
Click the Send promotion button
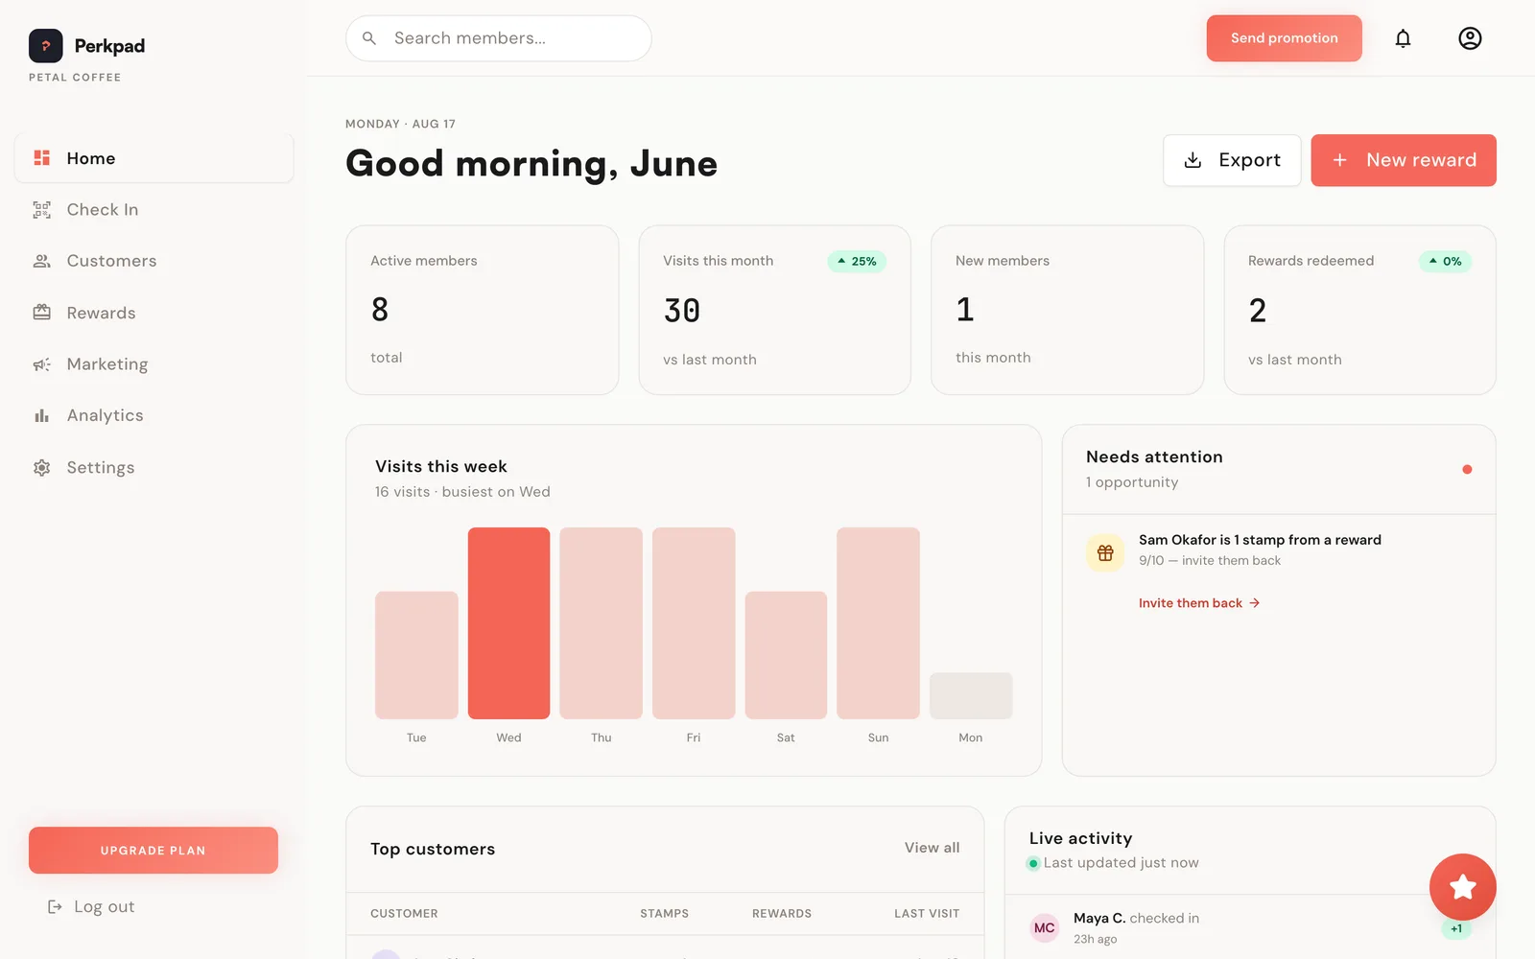tap(1284, 38)
